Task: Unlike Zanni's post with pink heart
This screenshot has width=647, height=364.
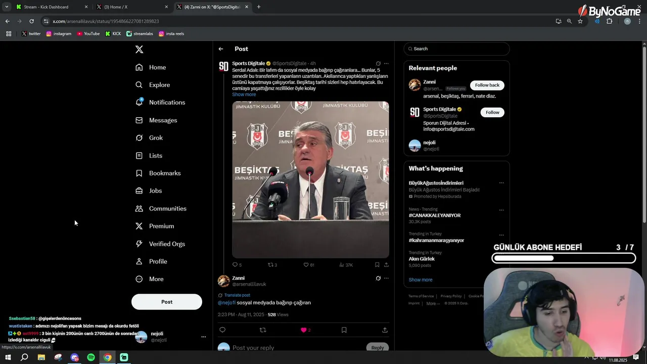Action: pos(304,330)
